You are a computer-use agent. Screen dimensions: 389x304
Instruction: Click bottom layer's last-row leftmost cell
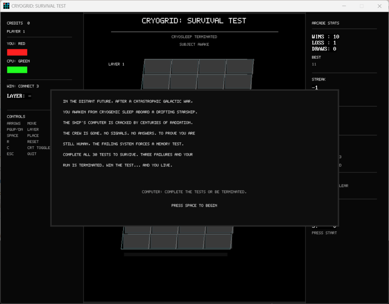[136, 241]
